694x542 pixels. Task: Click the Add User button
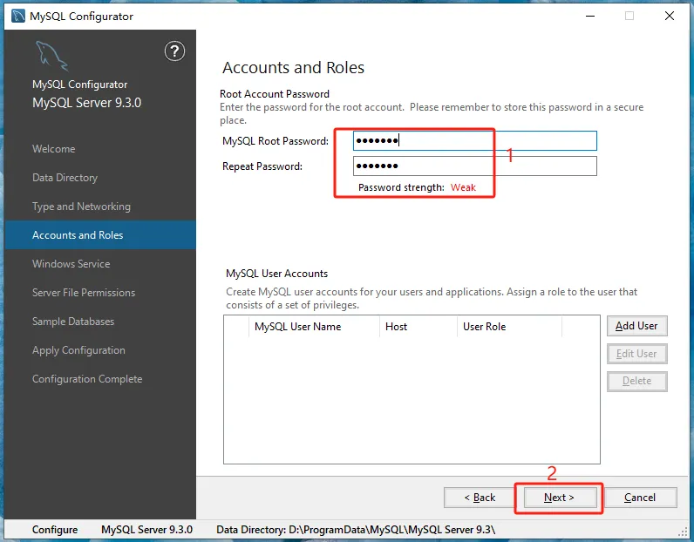tap(637, 326)
